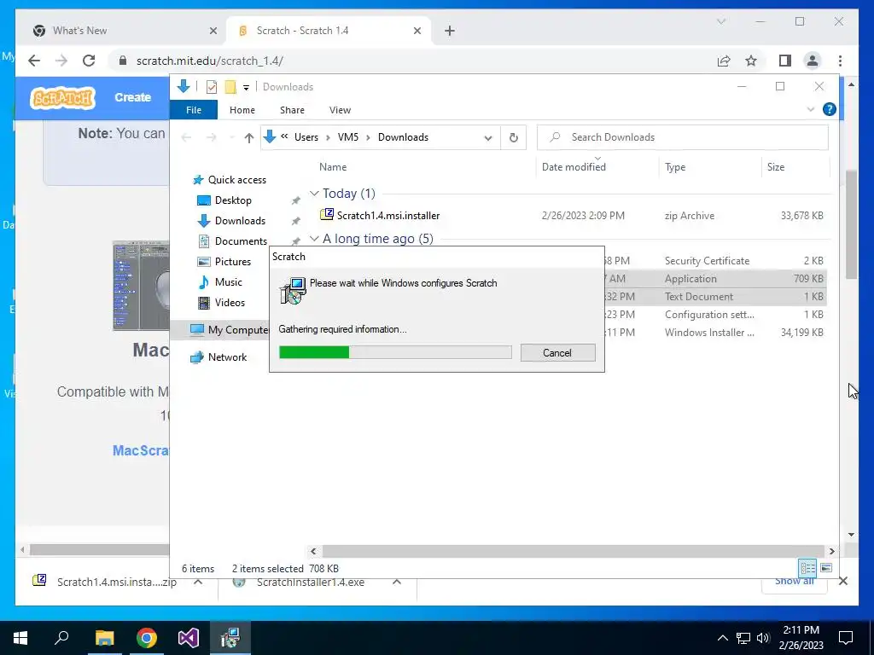Close the Scratch 1.4 tab
874x655 pixels.
tap(417, 31)
